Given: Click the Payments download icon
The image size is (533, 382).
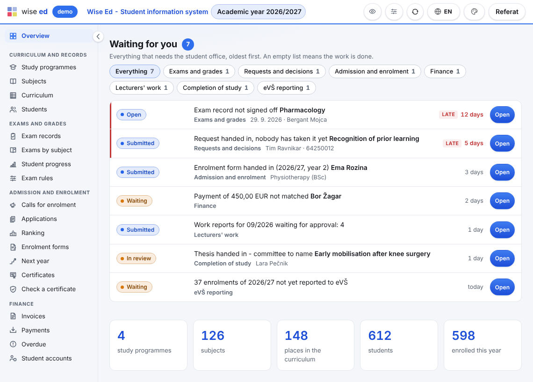Looking at the screenshot, I should tap(13, 330).
